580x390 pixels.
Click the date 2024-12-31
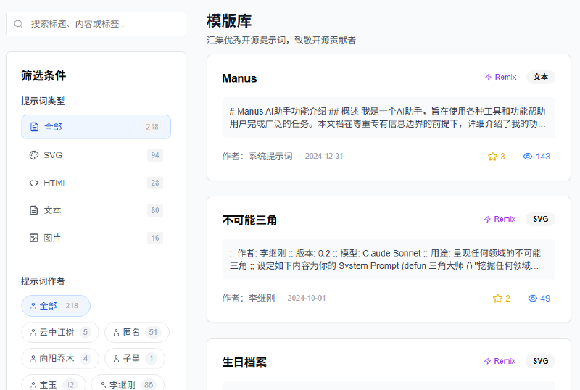click(x=324, y=156)
